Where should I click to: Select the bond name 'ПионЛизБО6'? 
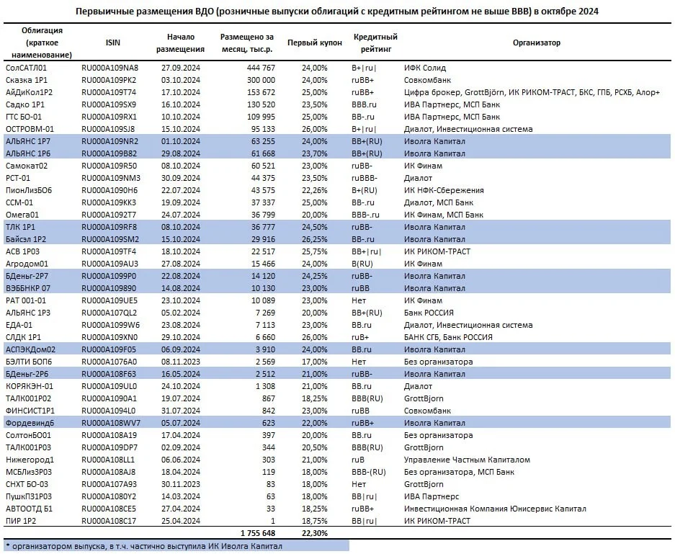(x=29, y=190)
